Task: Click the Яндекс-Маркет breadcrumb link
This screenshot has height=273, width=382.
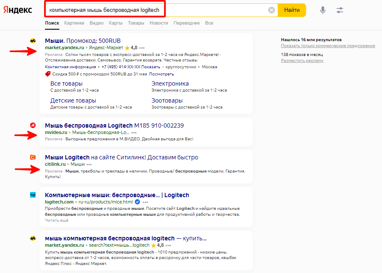Action: point(106,48)
